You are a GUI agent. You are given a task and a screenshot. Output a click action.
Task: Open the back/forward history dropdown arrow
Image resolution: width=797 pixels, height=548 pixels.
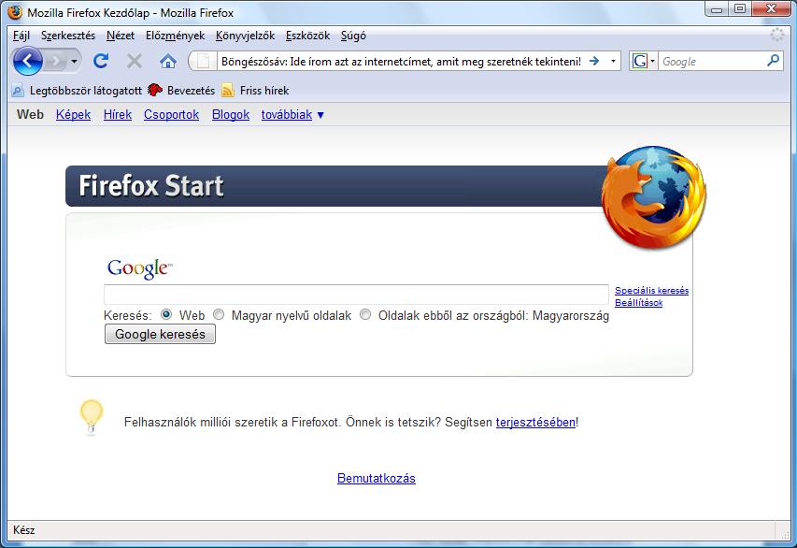click(x=74, y=62)
